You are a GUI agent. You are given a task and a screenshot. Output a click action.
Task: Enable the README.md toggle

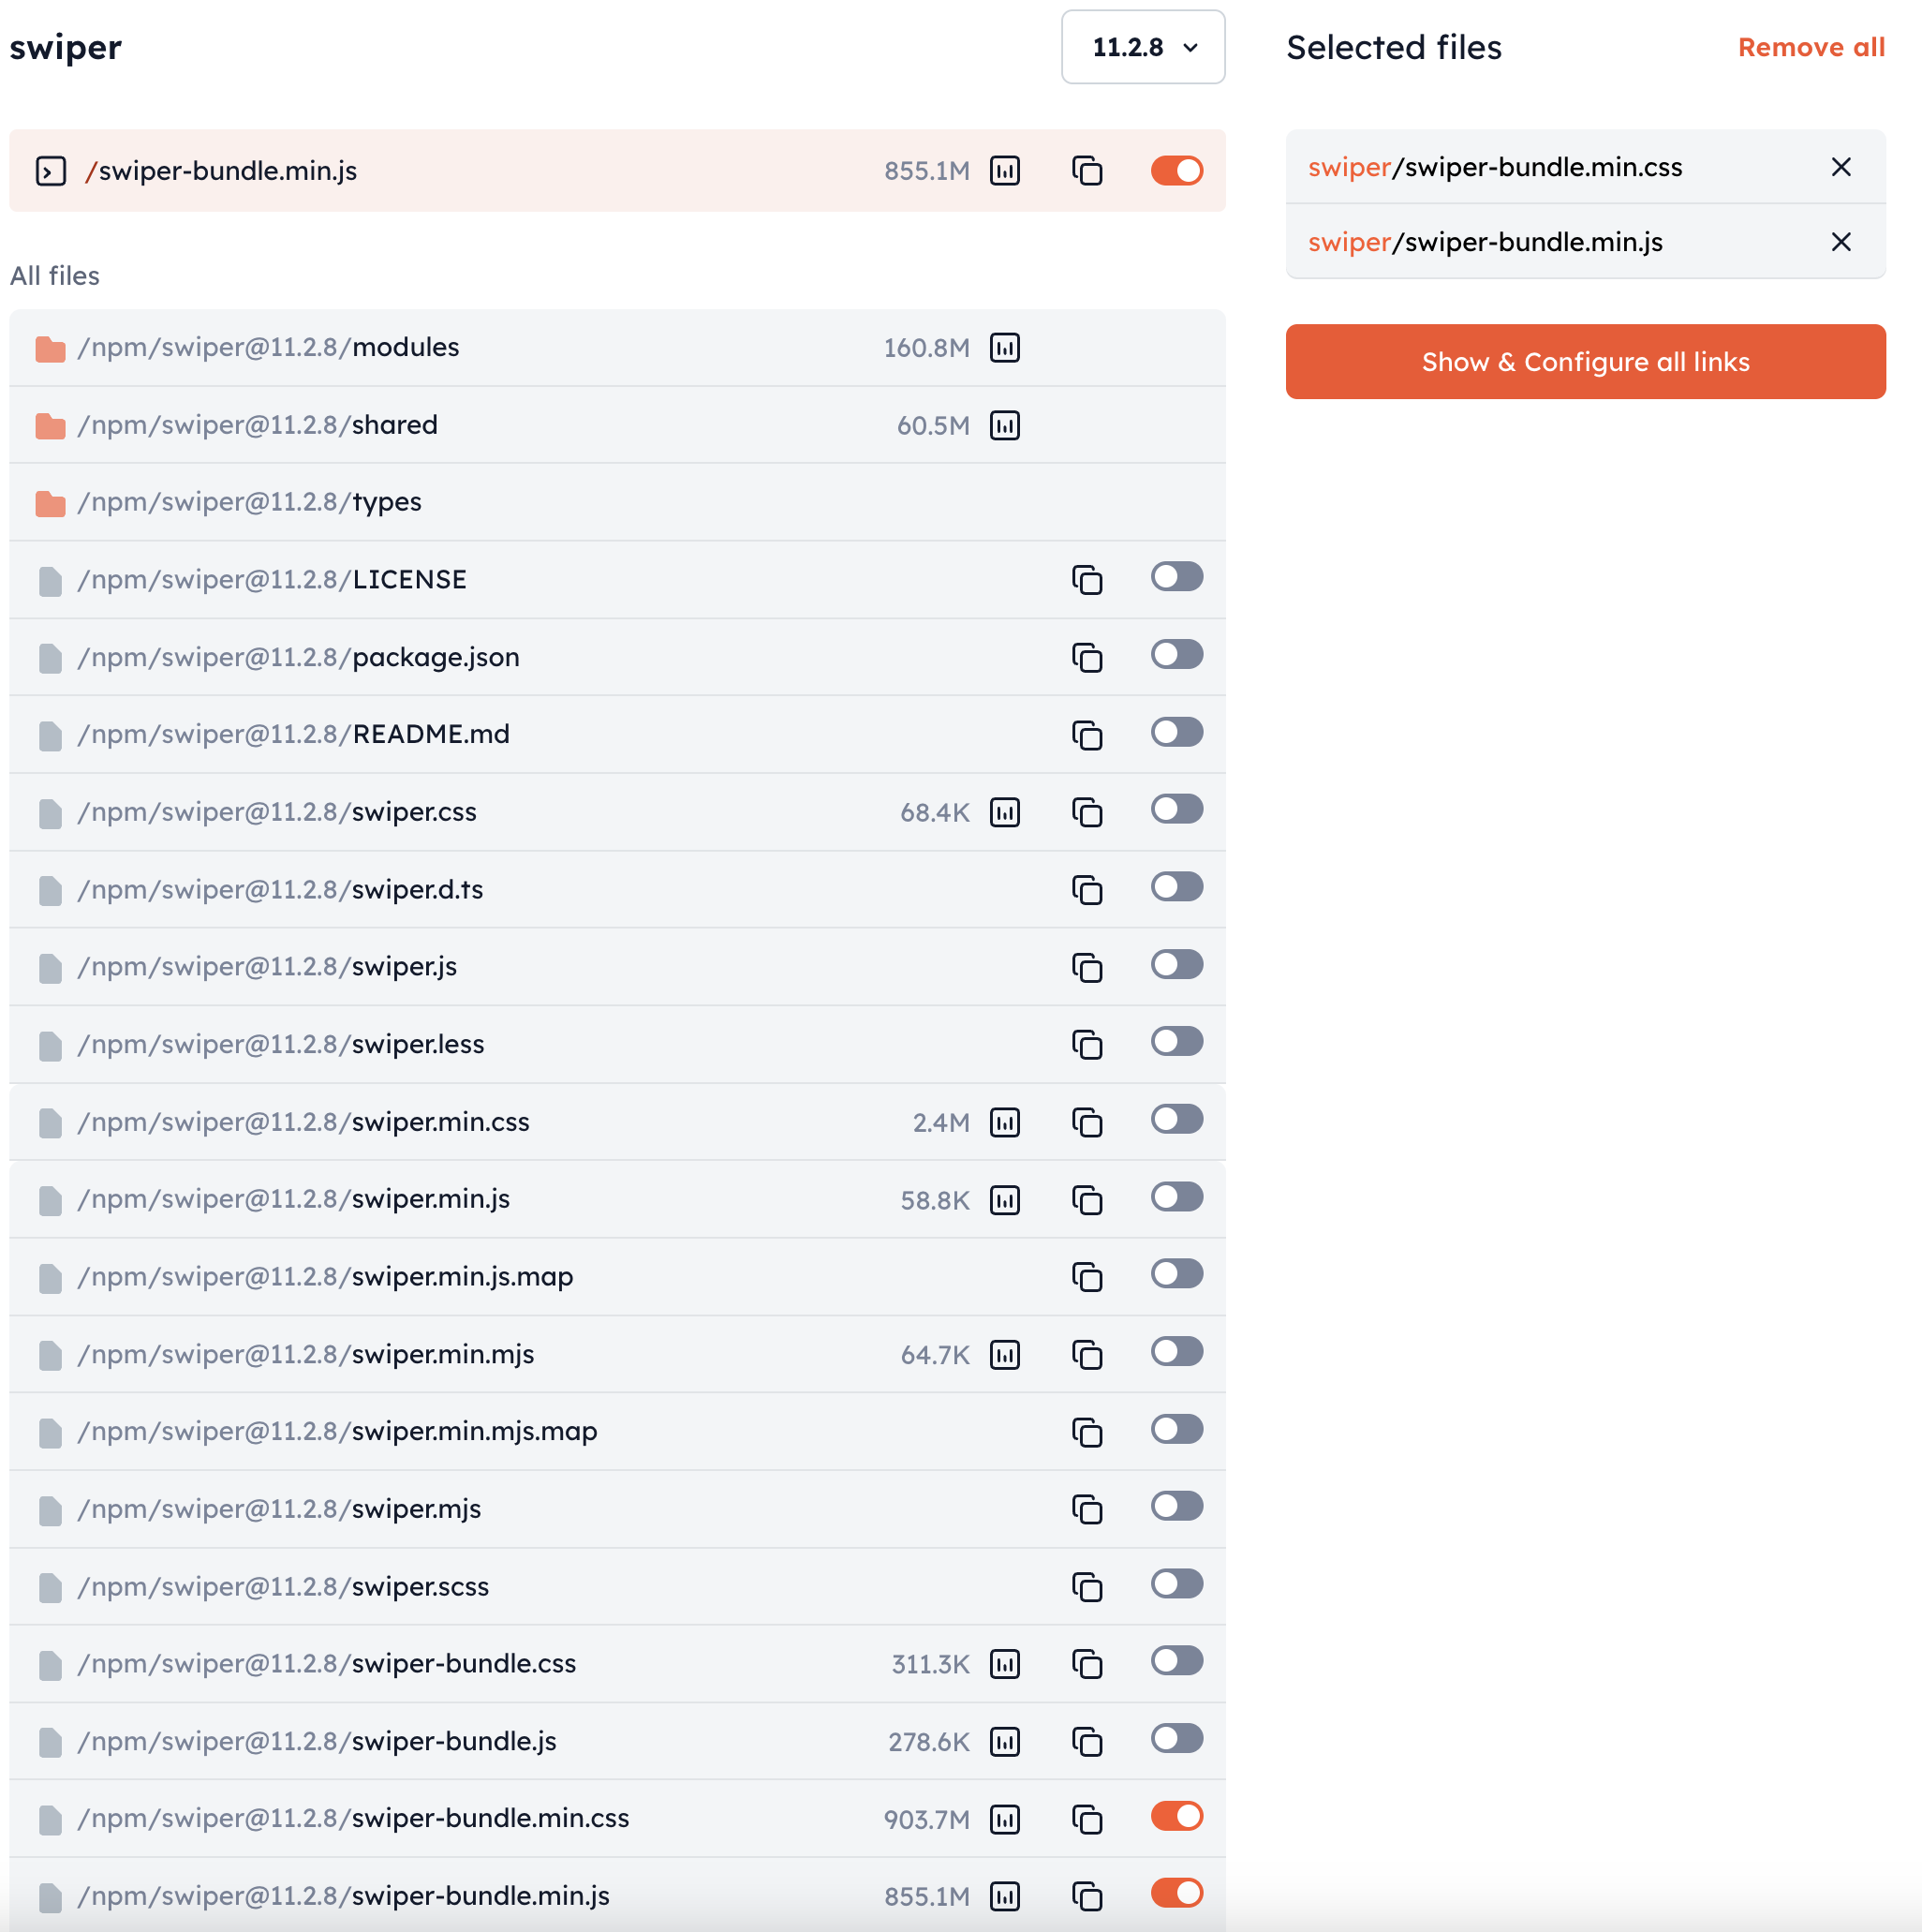click(x=1176, y=732)
